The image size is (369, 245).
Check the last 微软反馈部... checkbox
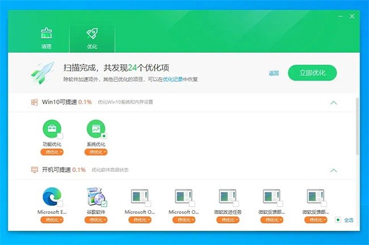tap(324, 204)
